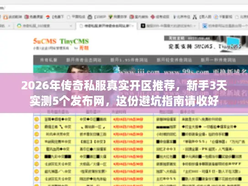Go to the 新开轻变传奇网站 nav item
The height and width of the screenshot is (186, 248).
174,60
